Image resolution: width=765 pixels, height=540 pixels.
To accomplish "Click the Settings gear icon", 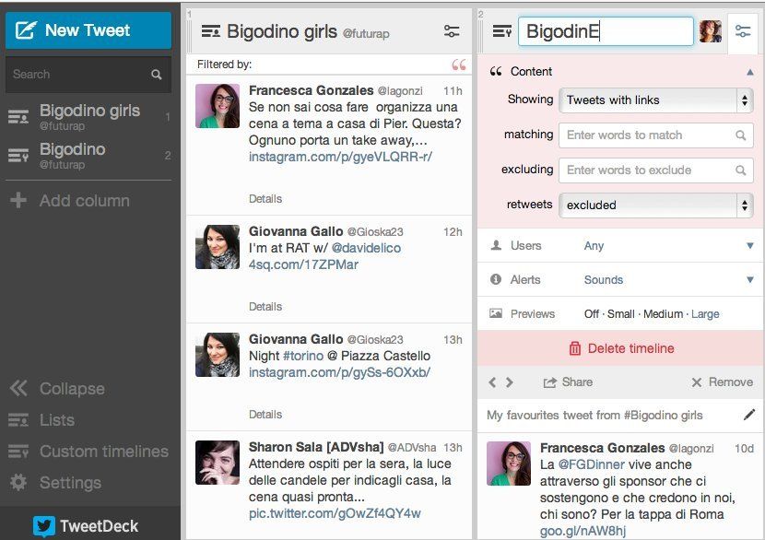I will [x=18, y=483].
